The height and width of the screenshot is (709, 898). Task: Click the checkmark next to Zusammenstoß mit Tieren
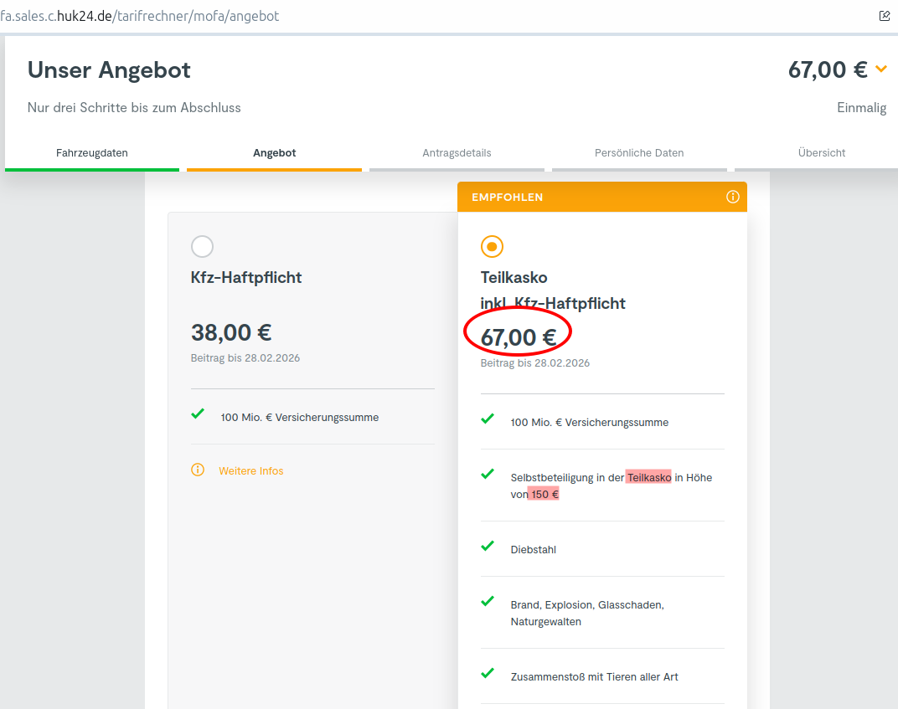(488, 673)
